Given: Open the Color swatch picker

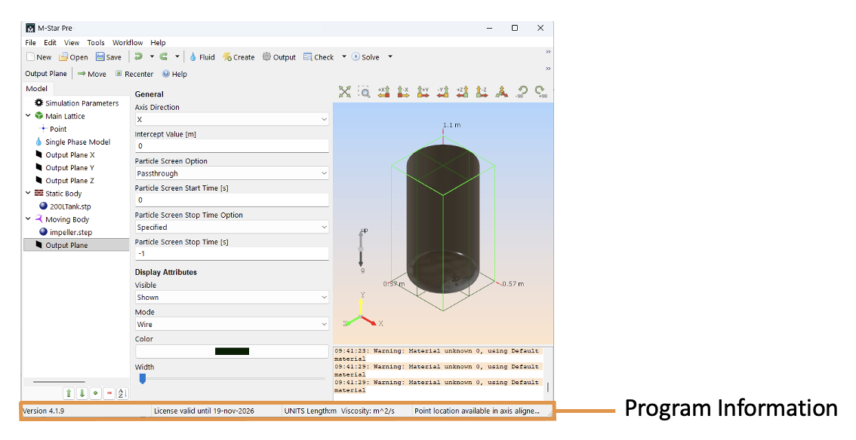Looking at the screenshot, I should point(232,351).
